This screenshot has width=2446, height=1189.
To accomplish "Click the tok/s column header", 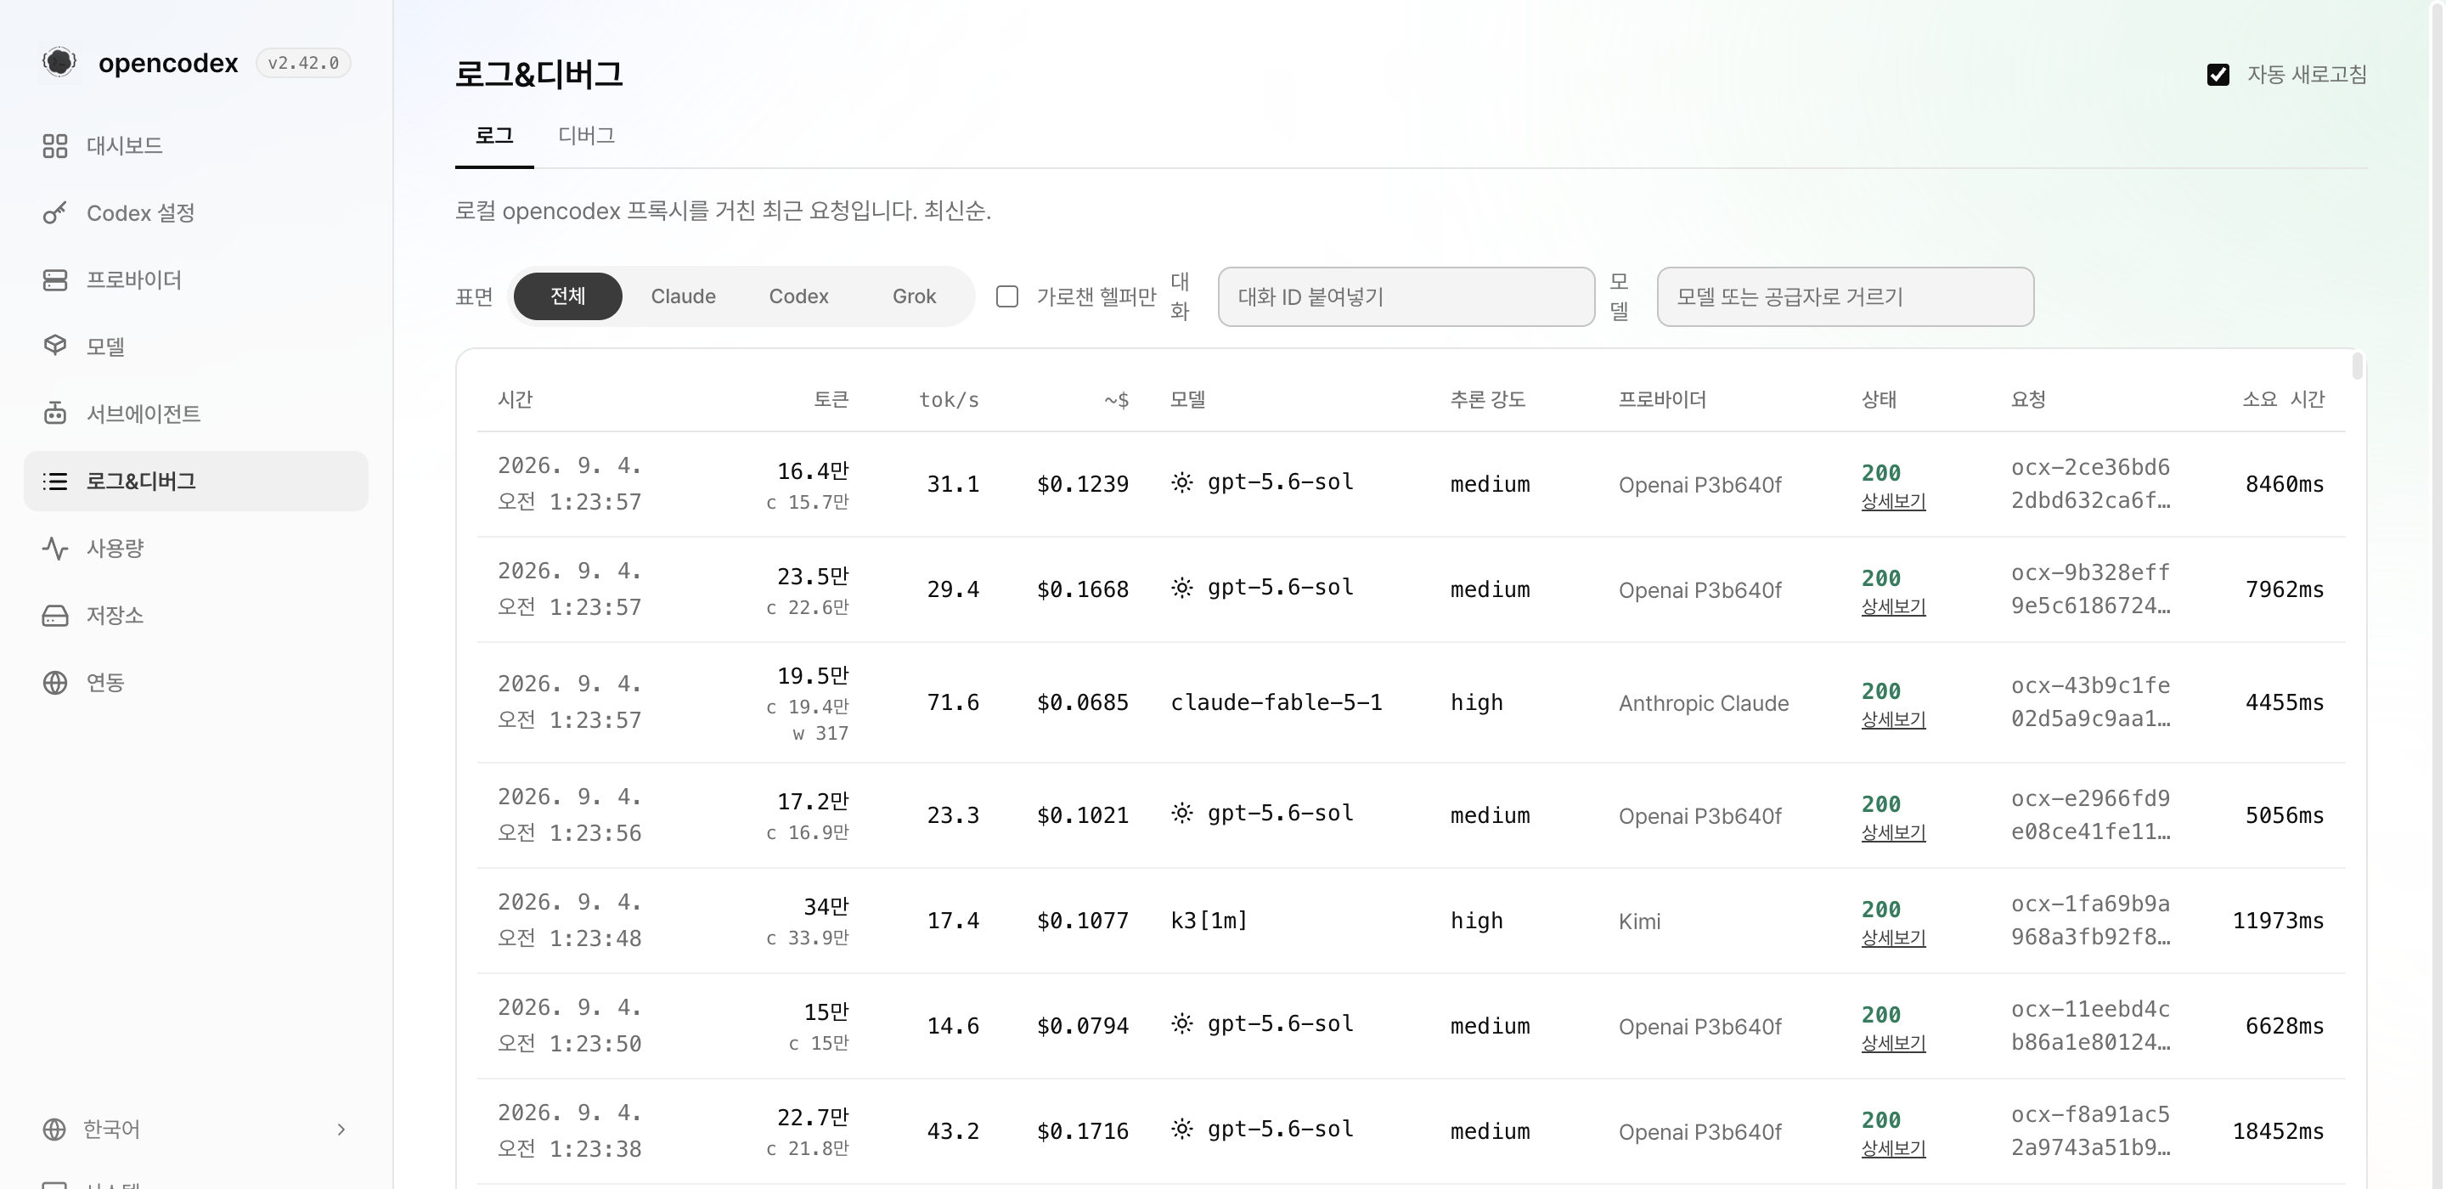I will tap(949, 400).
